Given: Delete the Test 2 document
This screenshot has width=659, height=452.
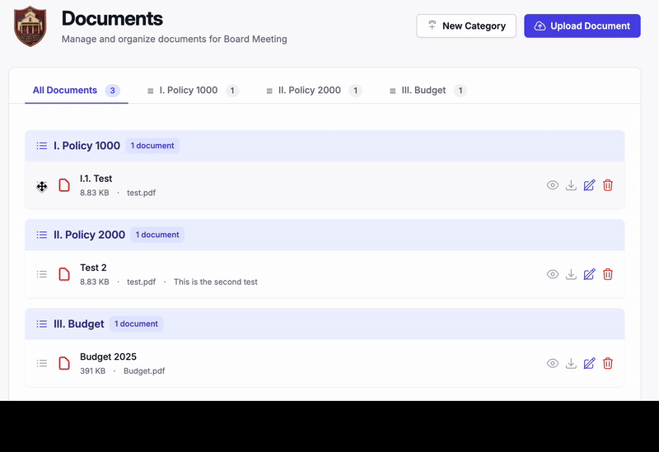Looking at the screenshot, I should pyautogui.click(x=608, y=274).
